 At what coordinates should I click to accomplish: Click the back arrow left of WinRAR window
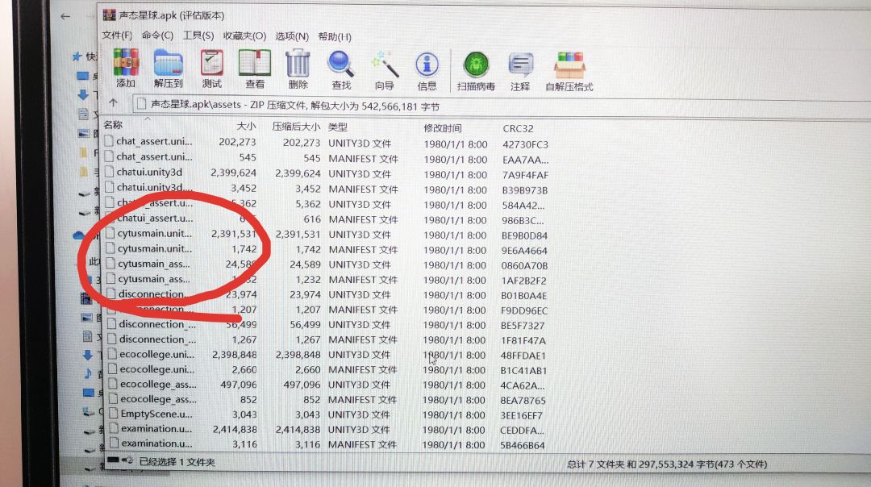point(65,17)
